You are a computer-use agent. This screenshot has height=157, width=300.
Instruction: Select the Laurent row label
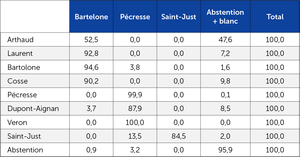(20, 53)
